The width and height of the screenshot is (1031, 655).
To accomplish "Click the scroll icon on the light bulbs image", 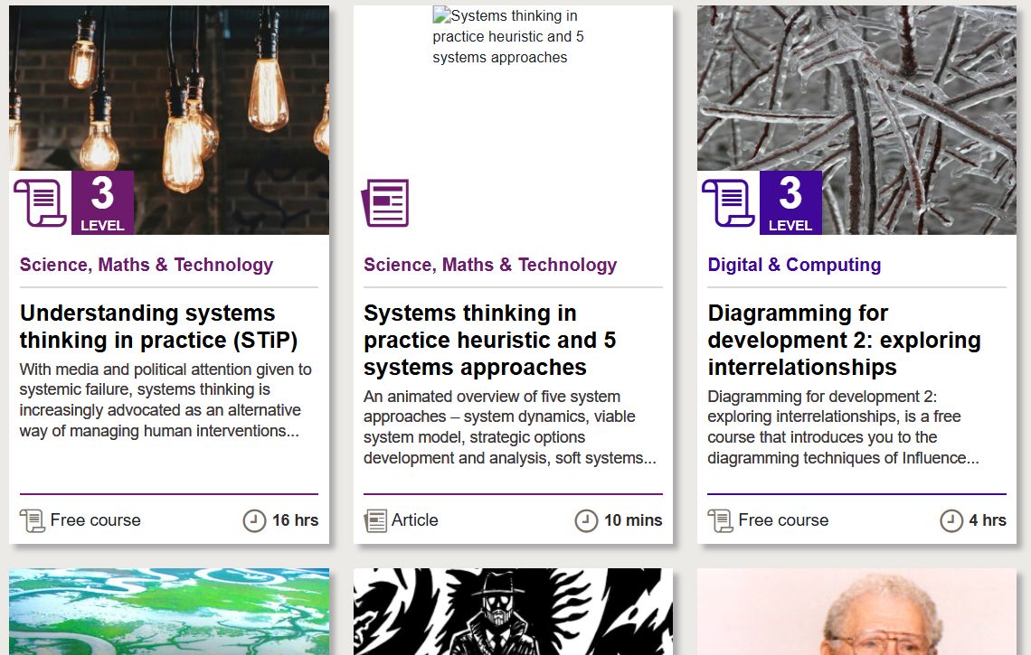I will 40,203.
